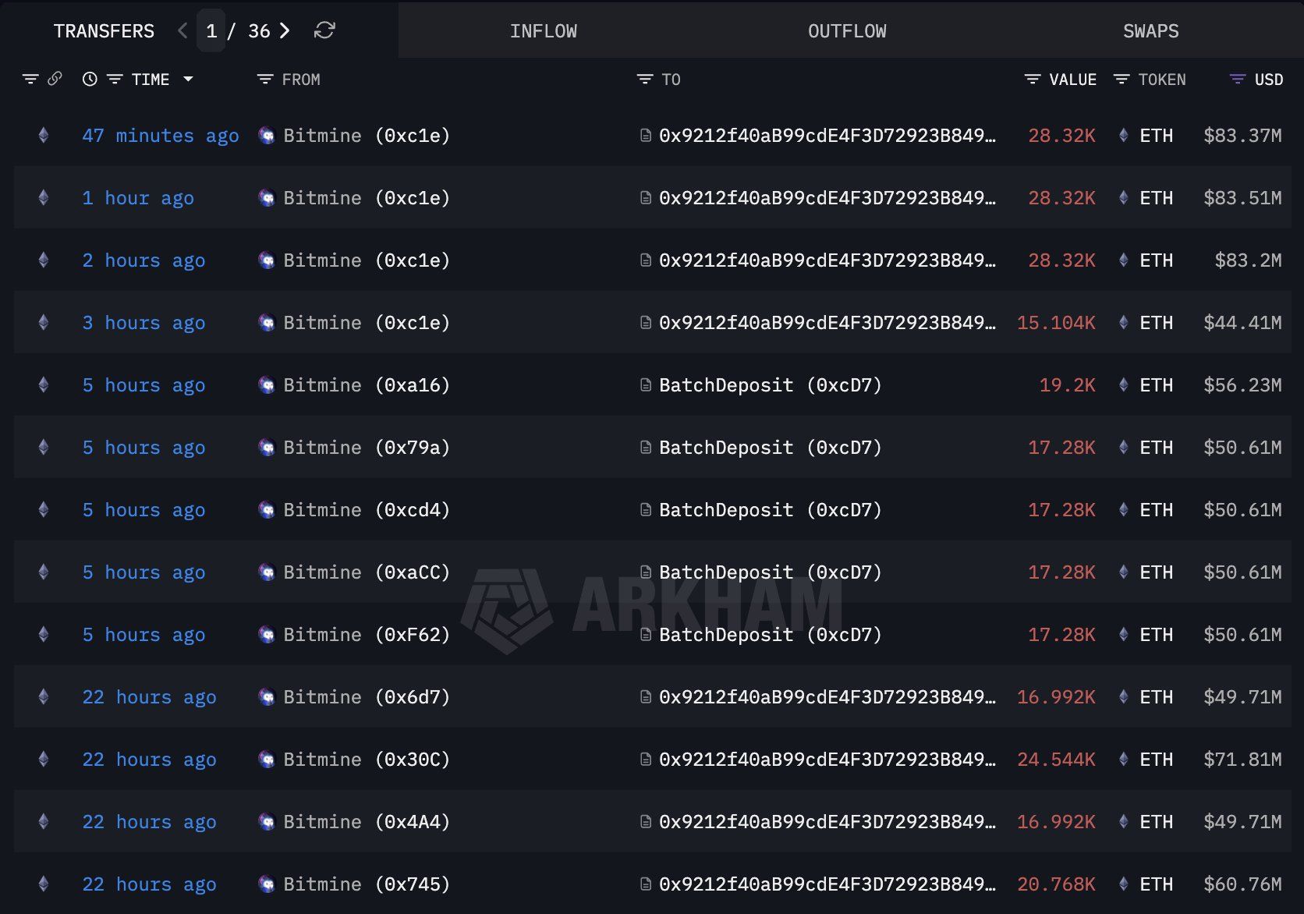Viewport: 1304px width, 914px height.
Task: Open the USD column filter icon
Action: (x=1236, y=79)
